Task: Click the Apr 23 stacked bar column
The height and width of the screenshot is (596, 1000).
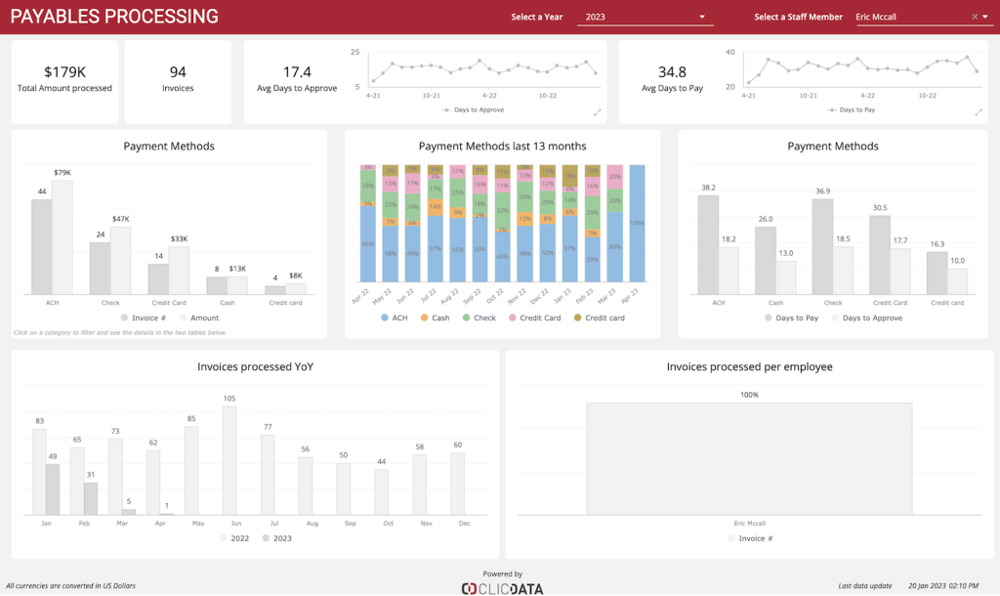Action: (638, 230)
